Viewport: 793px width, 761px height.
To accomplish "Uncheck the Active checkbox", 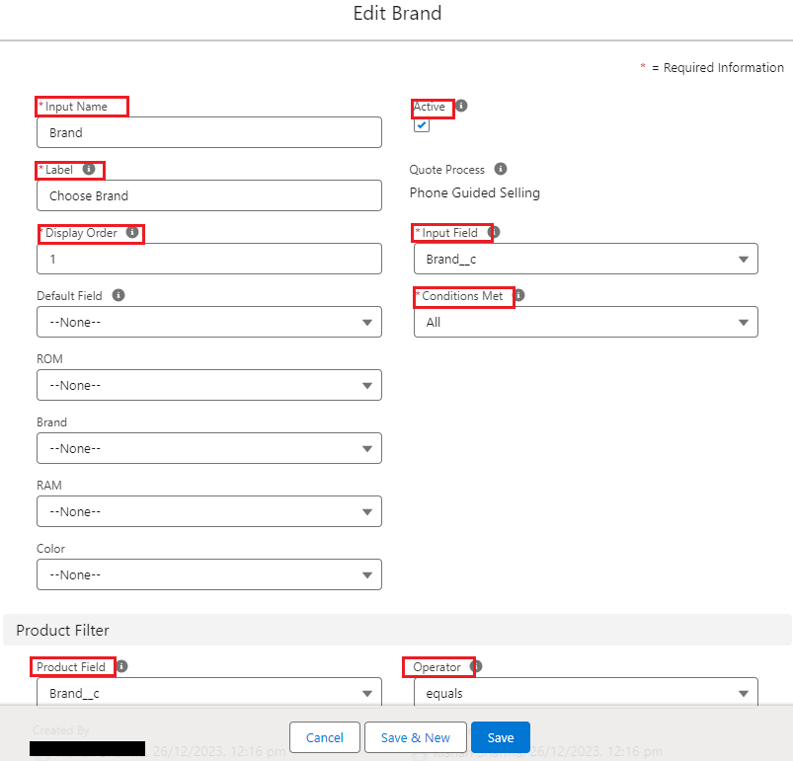I will coord(422,125).
